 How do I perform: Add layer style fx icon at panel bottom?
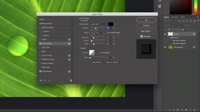point(174,110)
